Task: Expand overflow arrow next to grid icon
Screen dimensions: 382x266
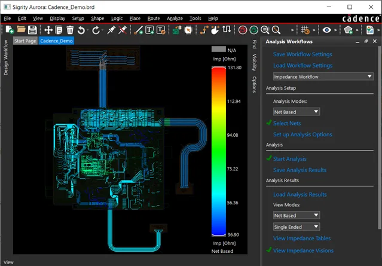Action: 314,30
